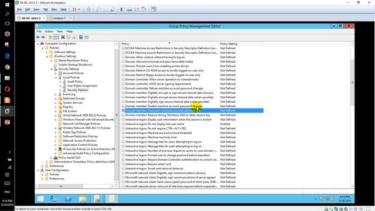The height and width of the screenshot is (211, 375).
Task: Select User Rights Assignment in the tree
Action: [82, 86]
